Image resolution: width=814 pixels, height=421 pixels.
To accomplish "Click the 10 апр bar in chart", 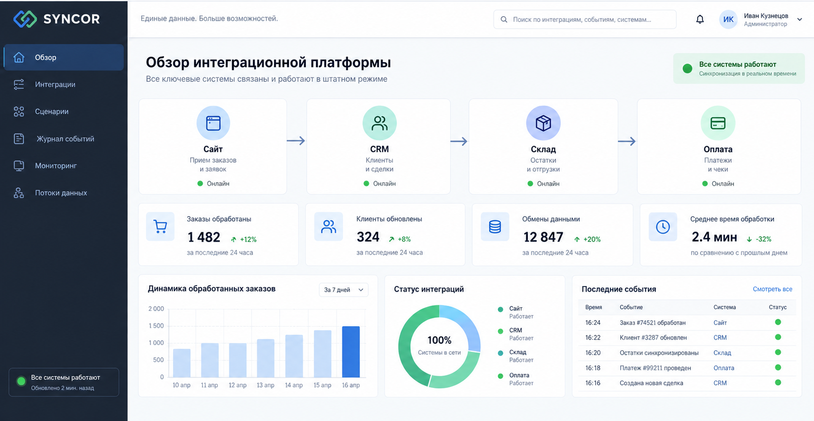I will click(x=182, y=363).
